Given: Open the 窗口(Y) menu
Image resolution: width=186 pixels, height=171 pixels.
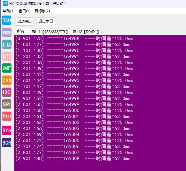Looking at the screenshot, I should (25, 11).
